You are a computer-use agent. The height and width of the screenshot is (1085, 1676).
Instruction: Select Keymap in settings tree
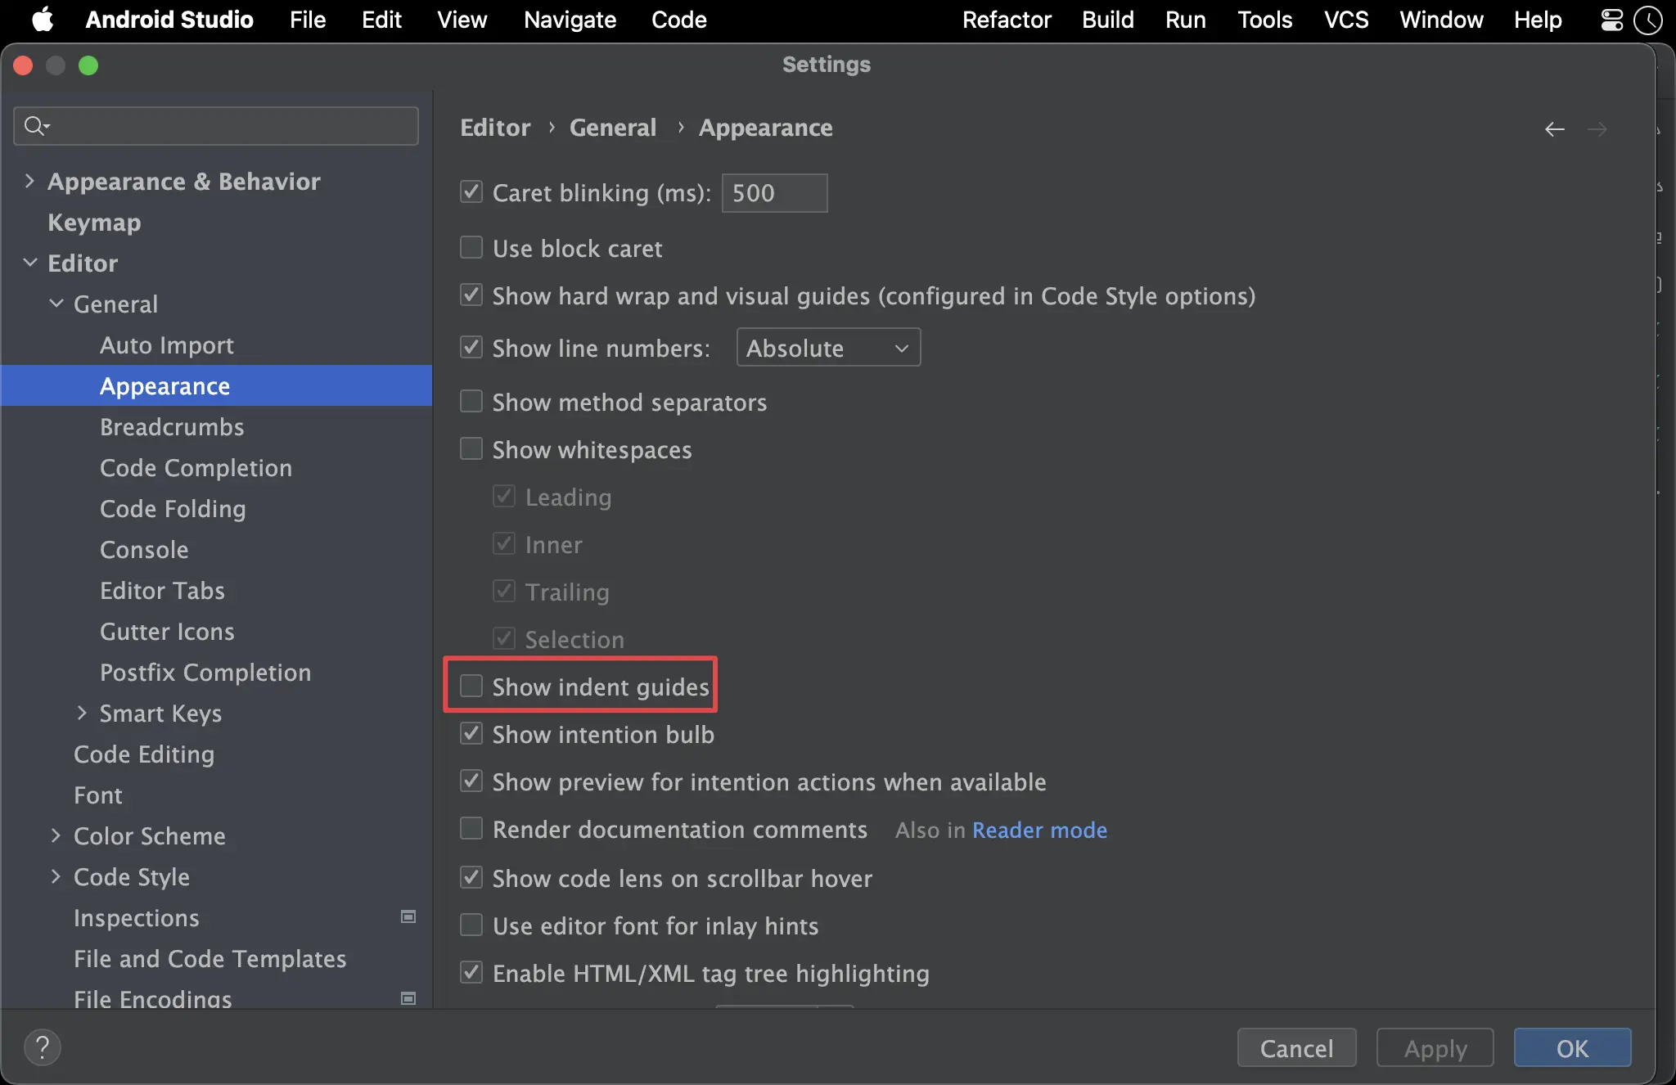pos(94,222)
